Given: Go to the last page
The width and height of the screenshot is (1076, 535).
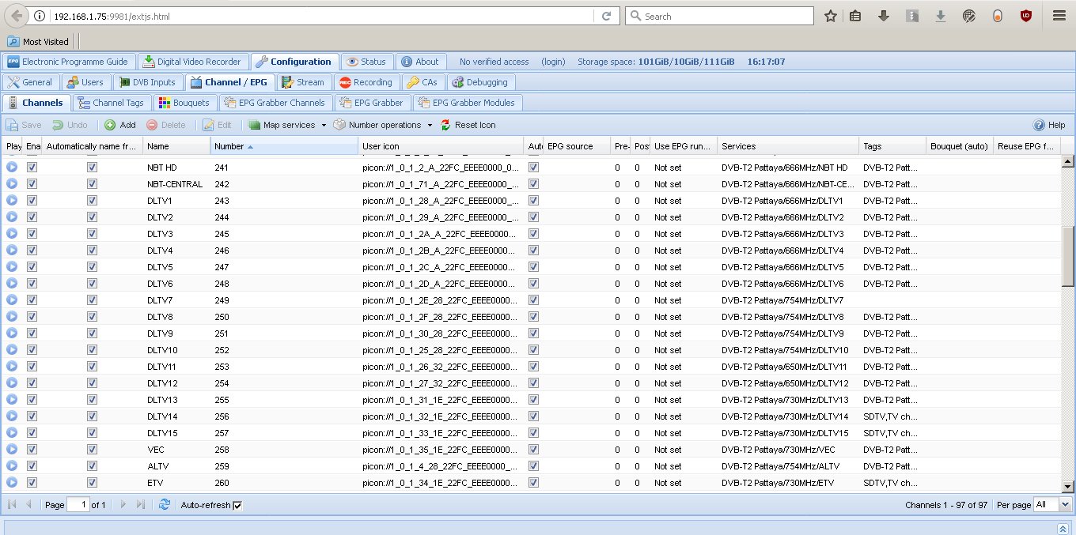Looking at the screenshot, I should point(141,504).
